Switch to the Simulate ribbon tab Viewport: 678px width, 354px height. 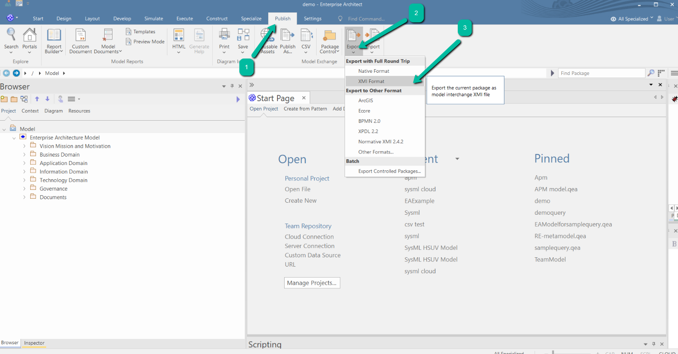pos(154,19)
